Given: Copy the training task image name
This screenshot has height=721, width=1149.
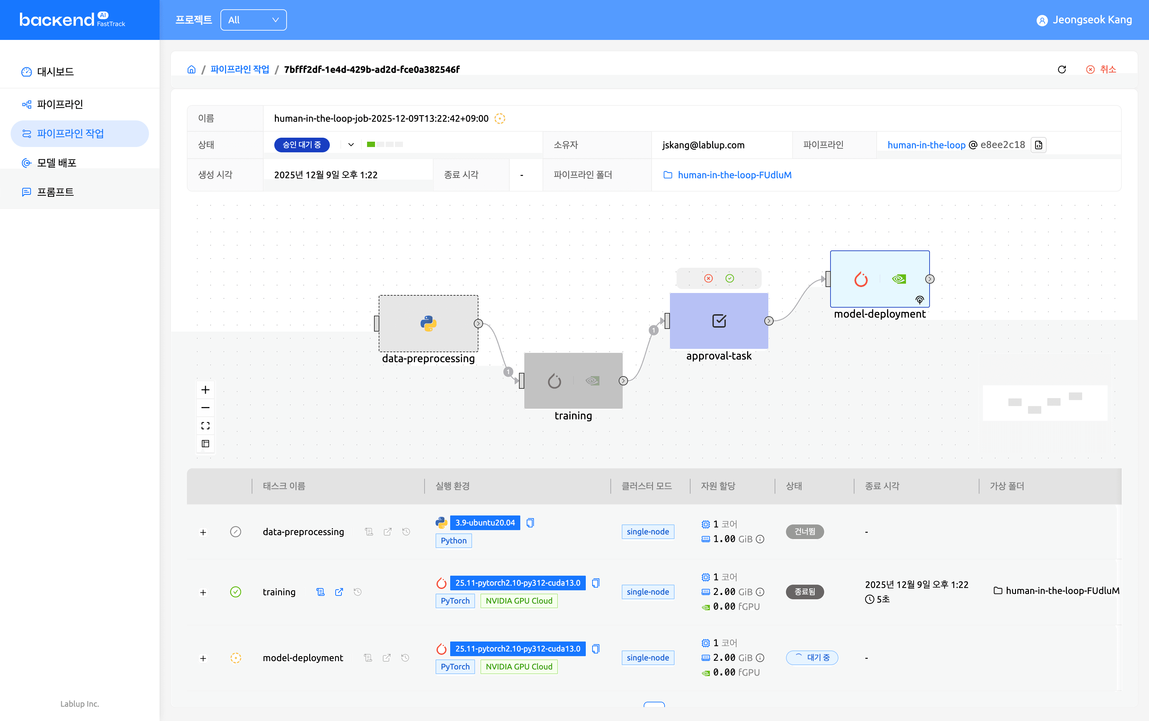Looking at the screenshot, I should point(595,583).
